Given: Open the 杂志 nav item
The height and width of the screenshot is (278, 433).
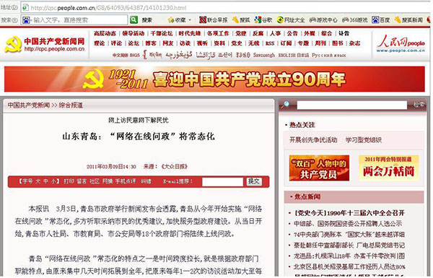Looking at the screenshot, I should point(354,43).
